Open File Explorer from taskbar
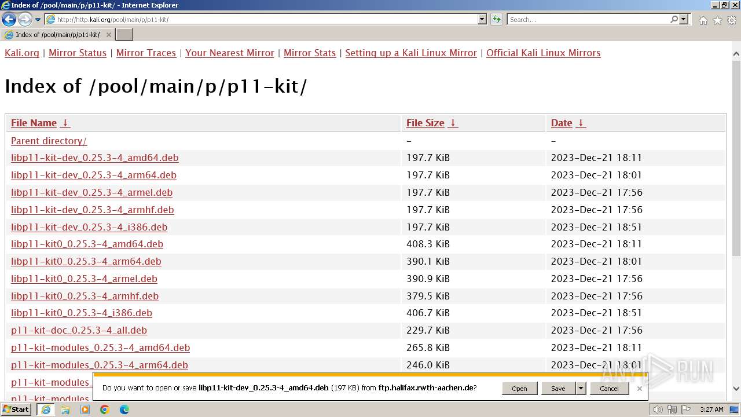 (65, 409)
